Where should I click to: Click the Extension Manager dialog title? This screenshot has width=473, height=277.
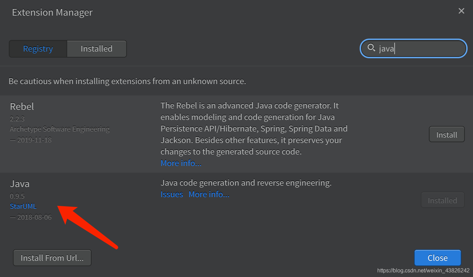52,13
